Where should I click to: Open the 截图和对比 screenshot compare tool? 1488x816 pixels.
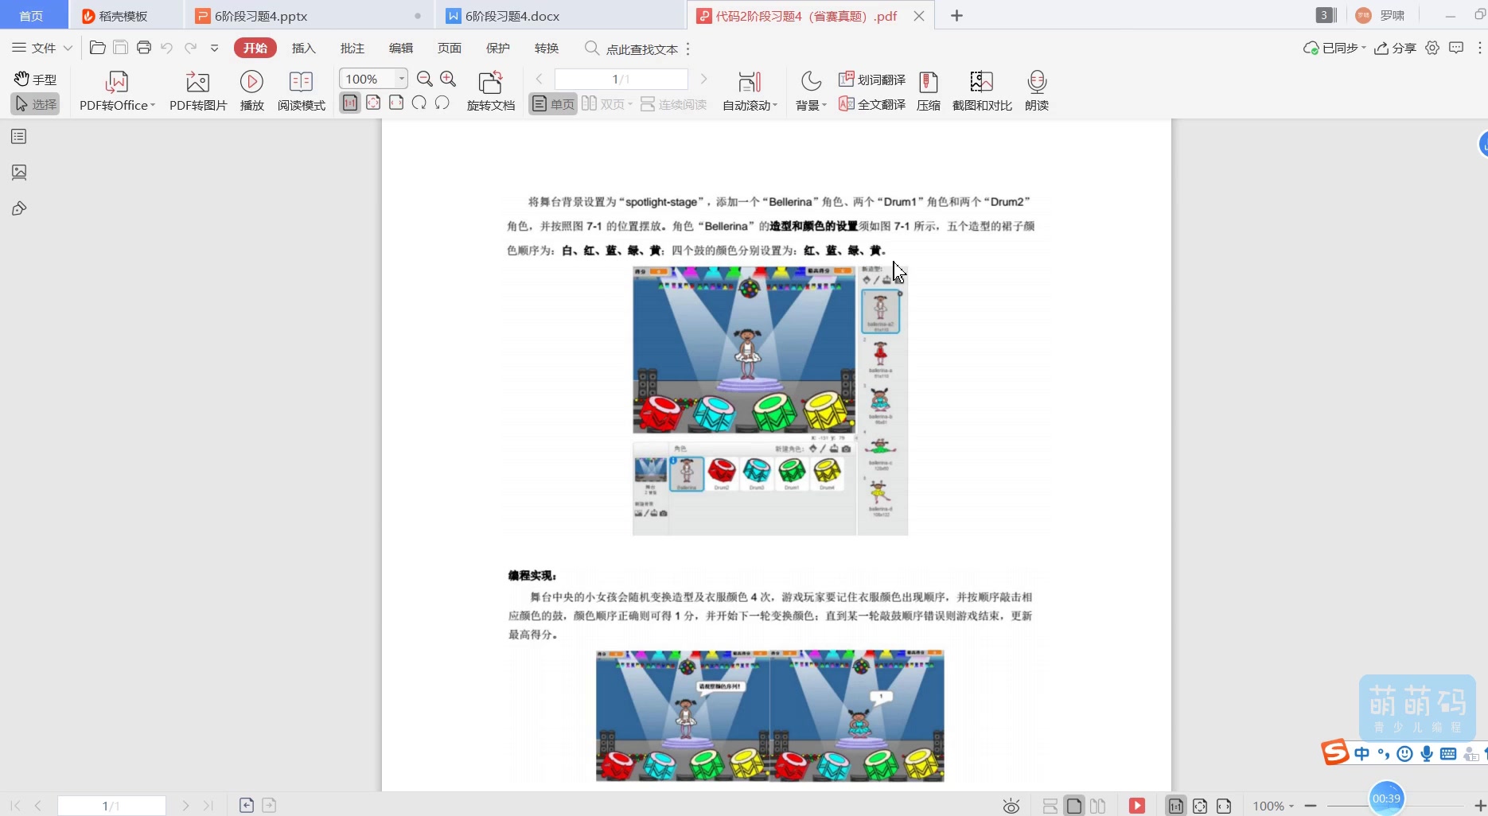click(981, 89)
